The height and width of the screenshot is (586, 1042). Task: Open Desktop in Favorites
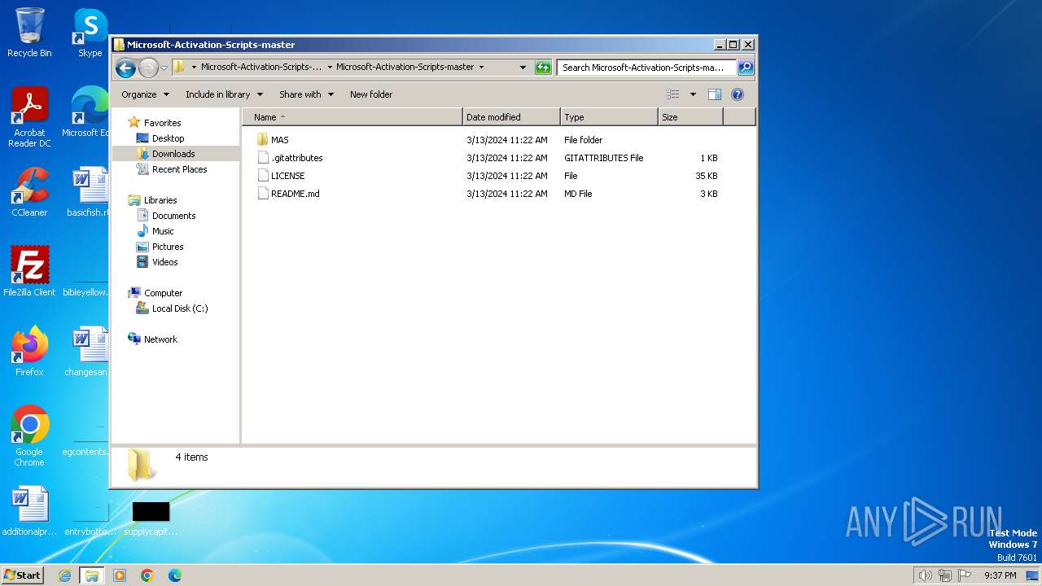[168, 138]
